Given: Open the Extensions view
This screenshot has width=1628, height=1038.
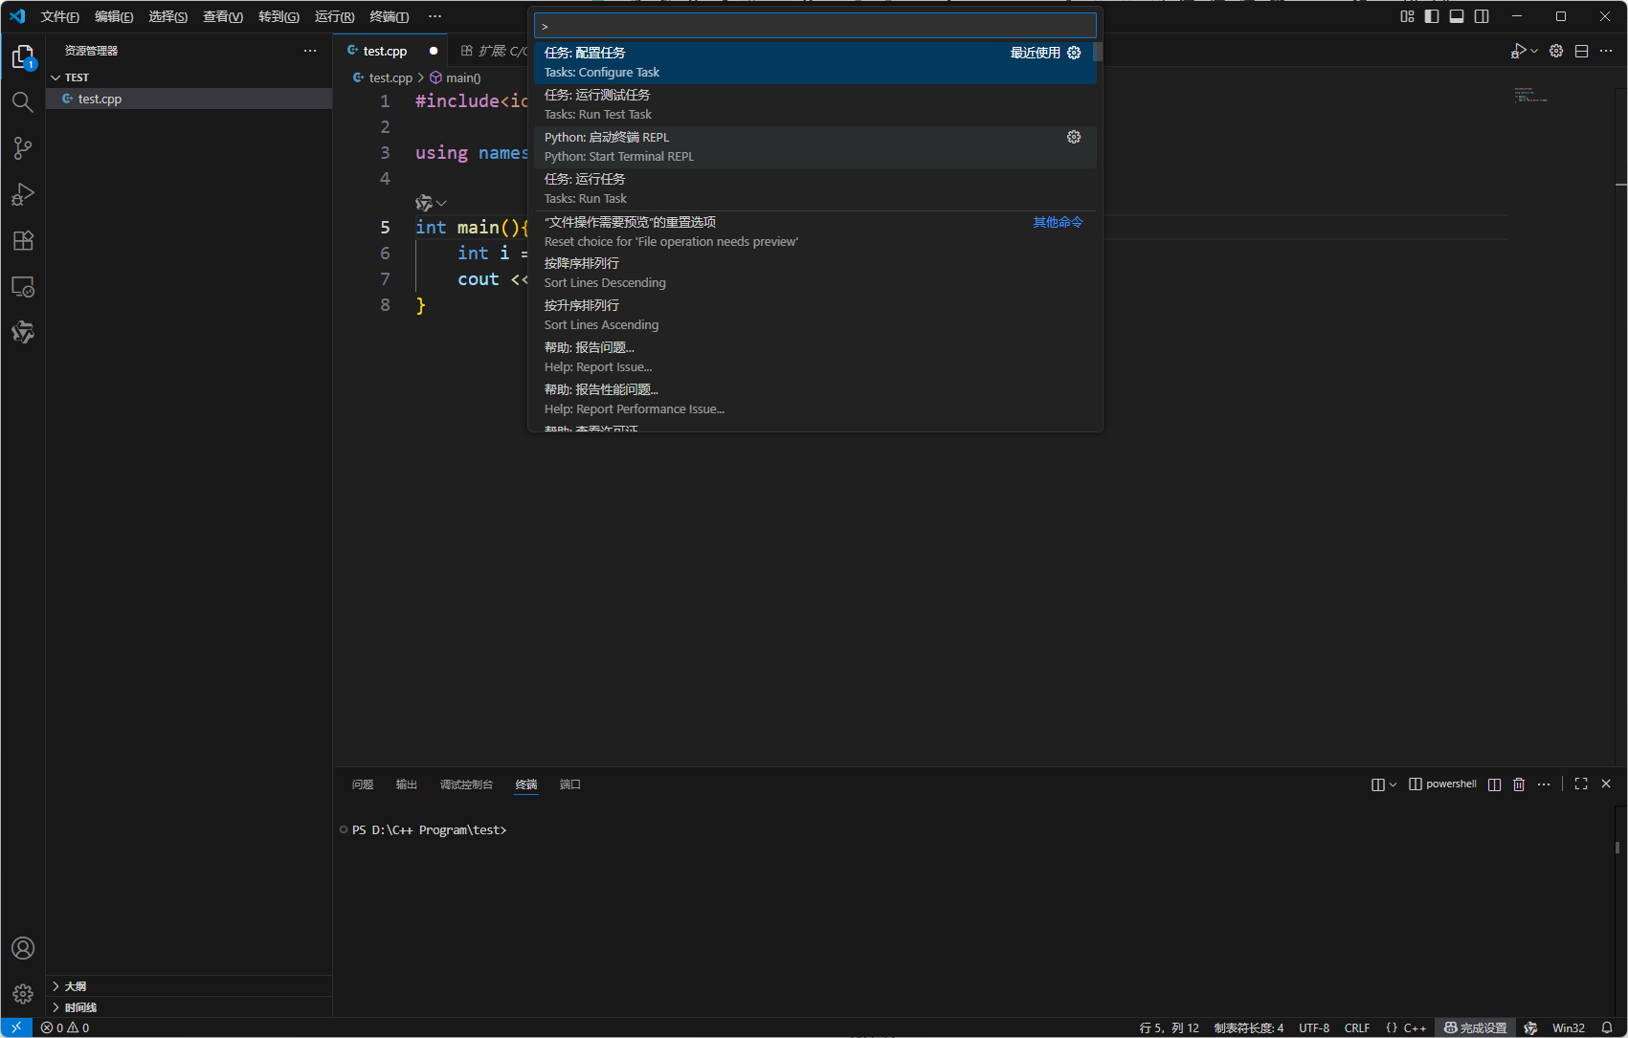Looking at the screenshot, I should pyautogui.click(x=23, y=240).
